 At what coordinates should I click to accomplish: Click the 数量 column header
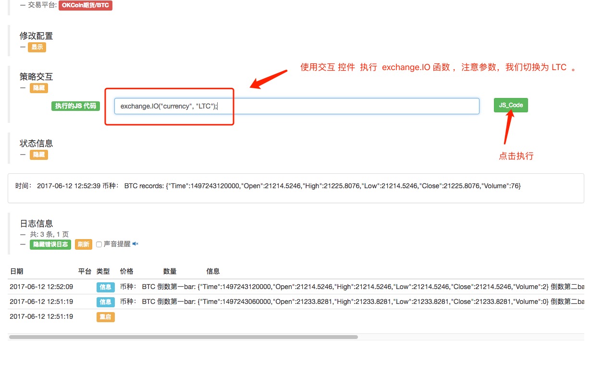(170, 271)
